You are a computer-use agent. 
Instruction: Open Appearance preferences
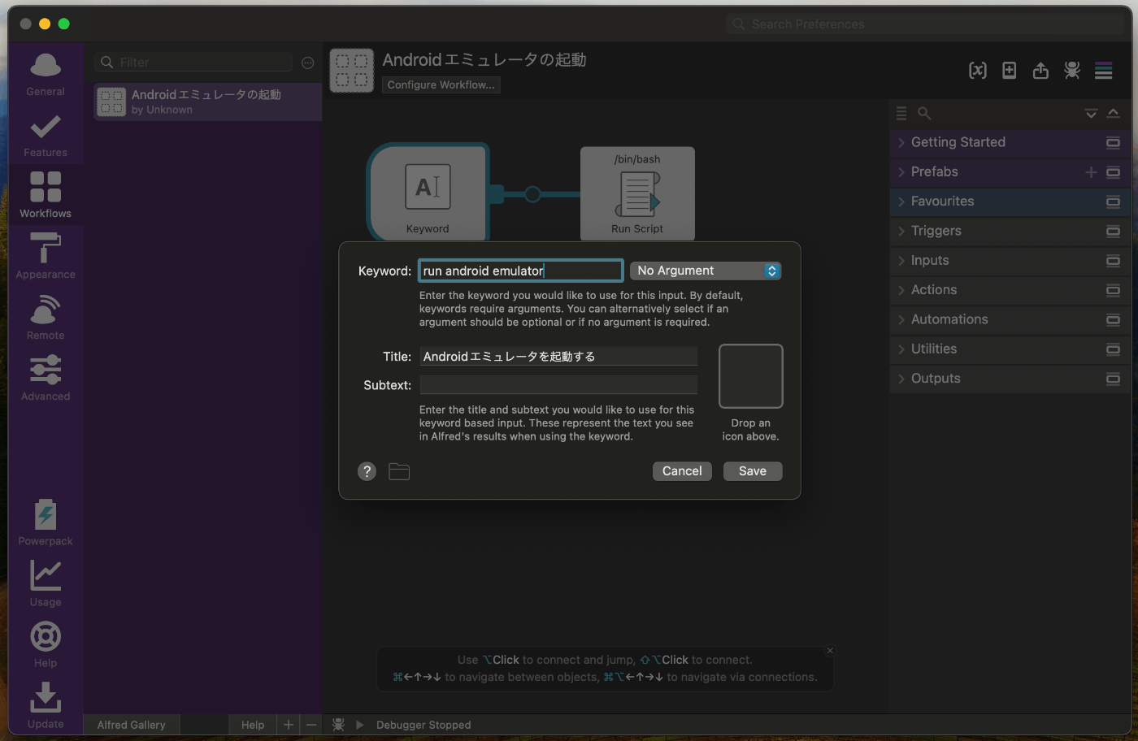(46, 257)
